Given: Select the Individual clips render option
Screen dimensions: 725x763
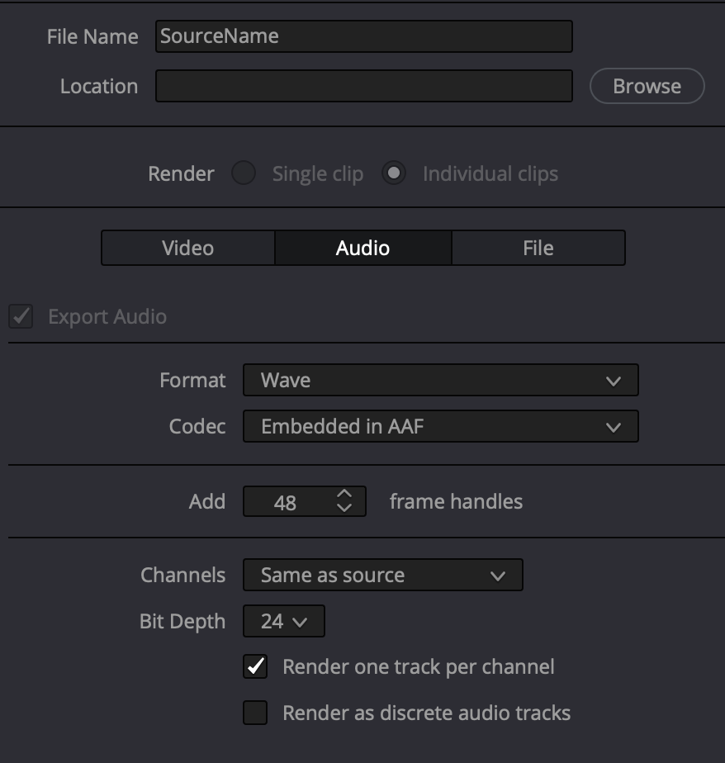Looking at the screenshot, I should (x=394, y=174).
